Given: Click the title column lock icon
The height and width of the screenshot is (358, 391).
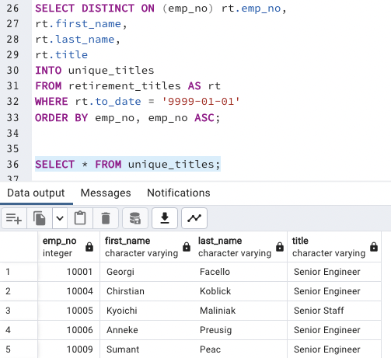Looking at the screenshot, I should (x=374, y=247).
